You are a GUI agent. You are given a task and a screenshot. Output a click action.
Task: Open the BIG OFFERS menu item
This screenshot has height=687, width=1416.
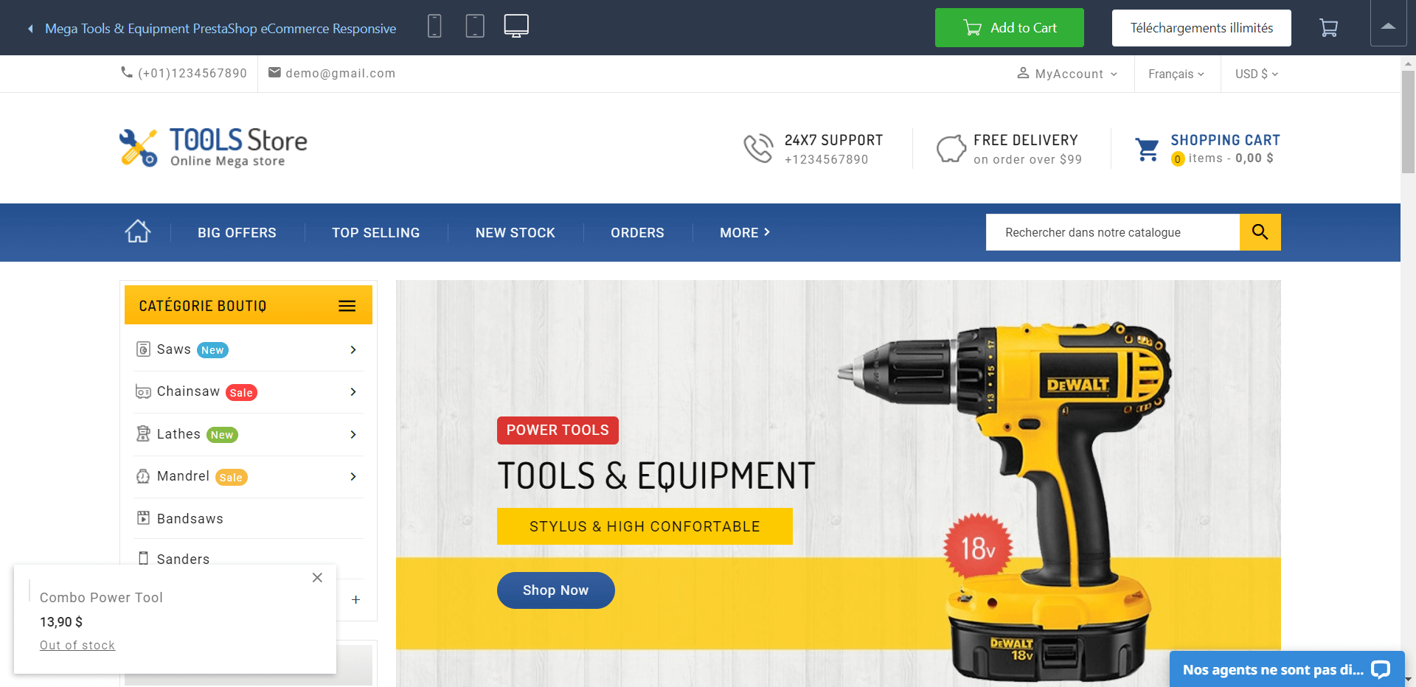tap(237, 233)
